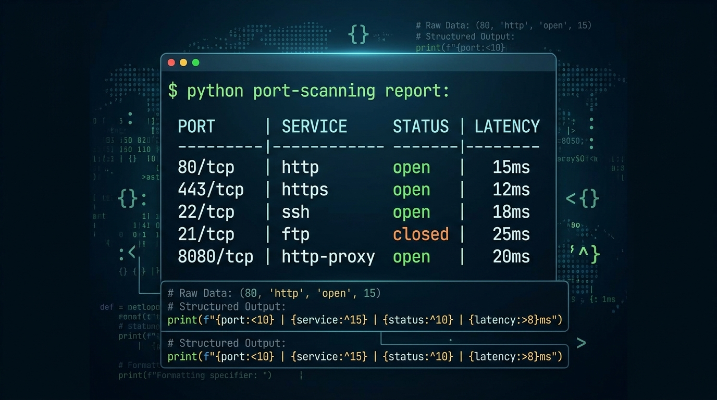Maximize the terminal using the green button
717x400 pixels.
coord(196,63)
